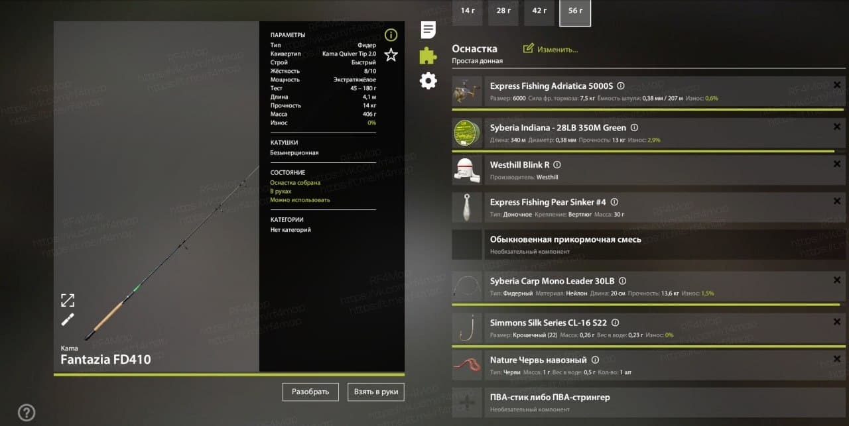Click the Pear Sinker #4 thumbnail
Viewport: 849px width, 426px height.
pos(468,207)
